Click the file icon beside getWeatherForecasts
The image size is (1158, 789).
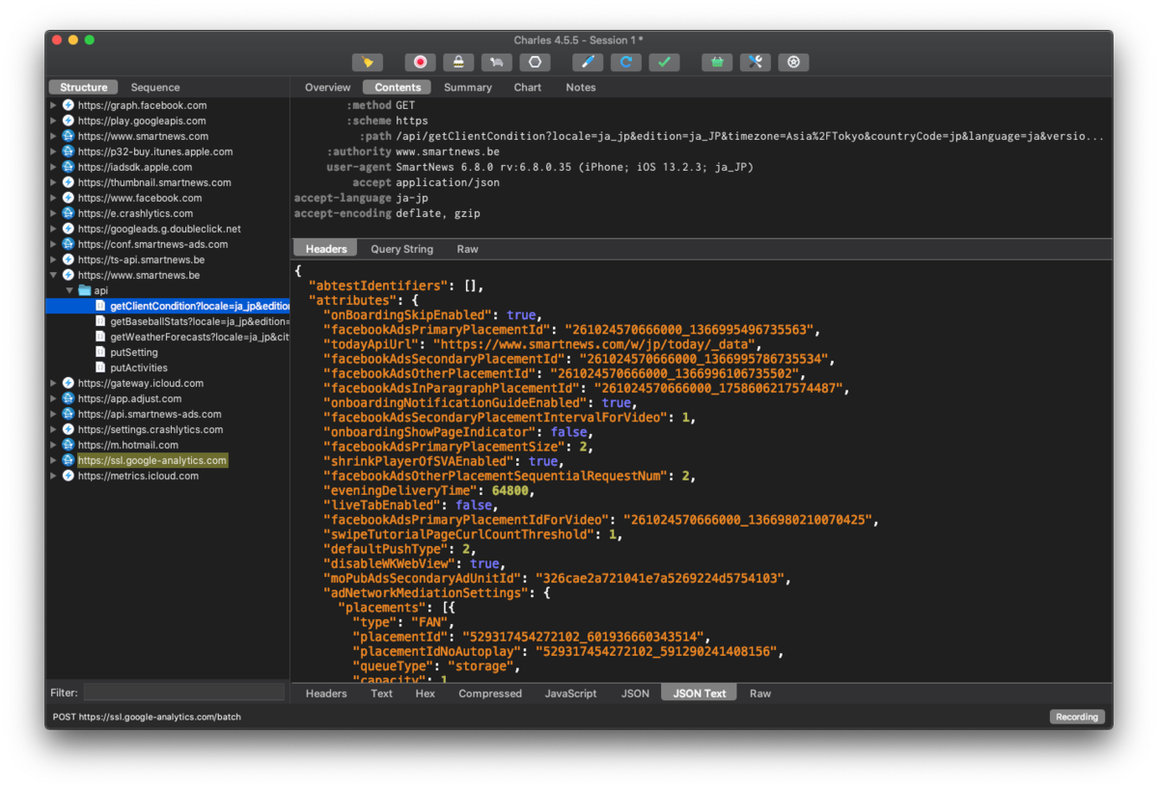pos(100,337)
